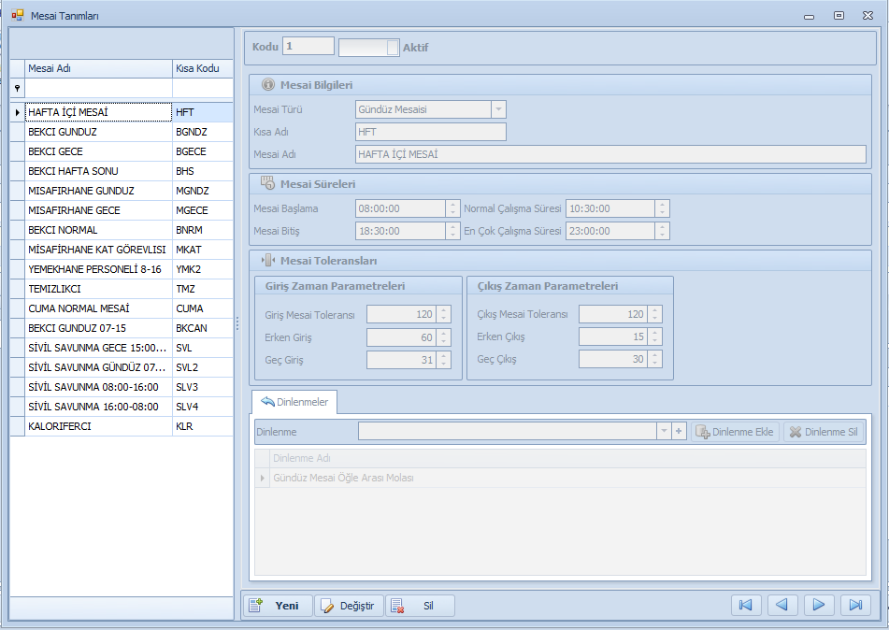Click the Çıkış Mesai Toleransı stepper
The height and width of the screenshot is (630, 889).
point(655,314)
